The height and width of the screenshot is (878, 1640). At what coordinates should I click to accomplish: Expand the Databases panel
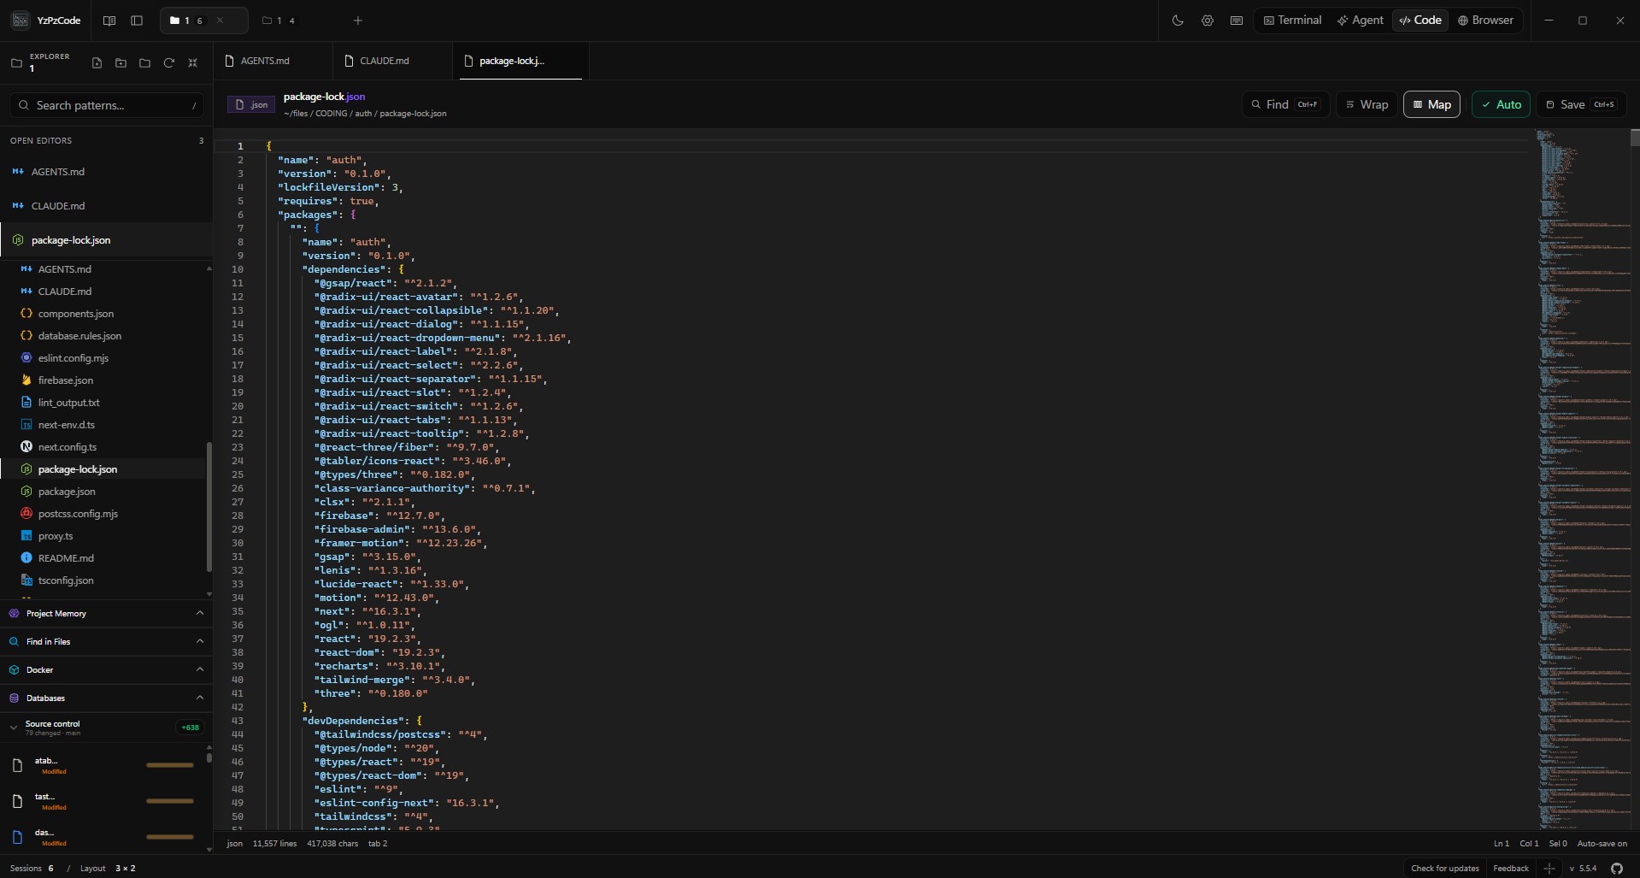click(x=106, y=698)
